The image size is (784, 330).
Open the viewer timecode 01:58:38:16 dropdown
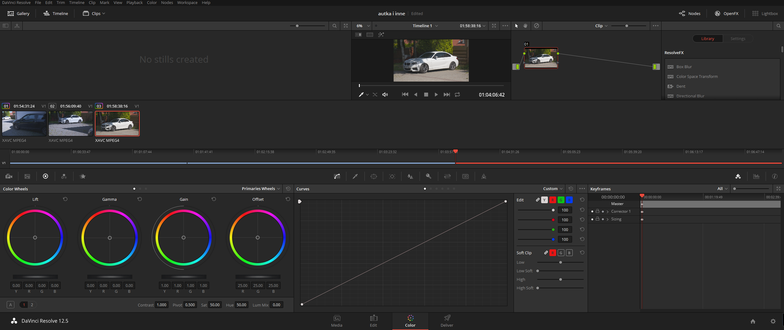[473, 26]
